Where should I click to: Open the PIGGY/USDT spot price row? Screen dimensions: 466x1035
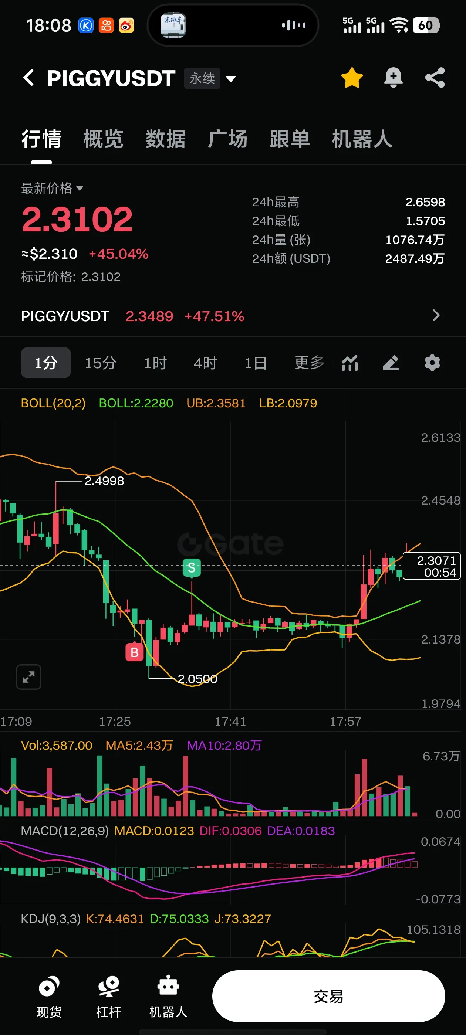[x=233, y=316]
